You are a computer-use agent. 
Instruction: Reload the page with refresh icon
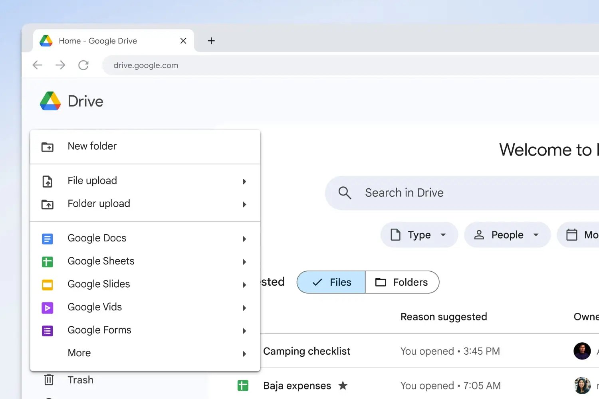(x=83, y=65)
